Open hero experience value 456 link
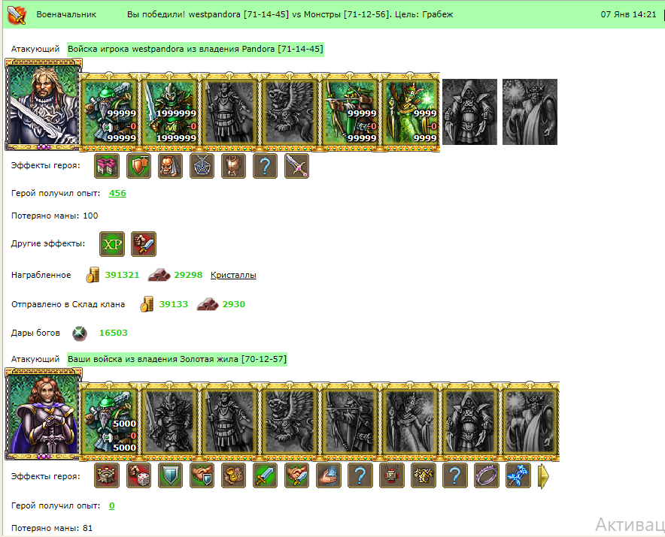This screenshot has height=537, width=665. coord(117,193)
